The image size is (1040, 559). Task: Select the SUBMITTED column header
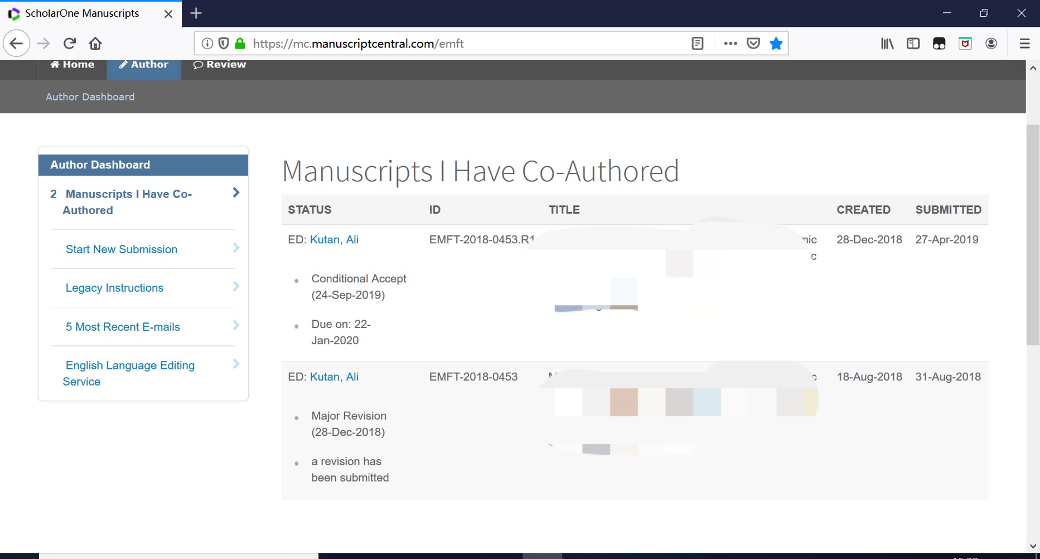[x=949, y=210]
